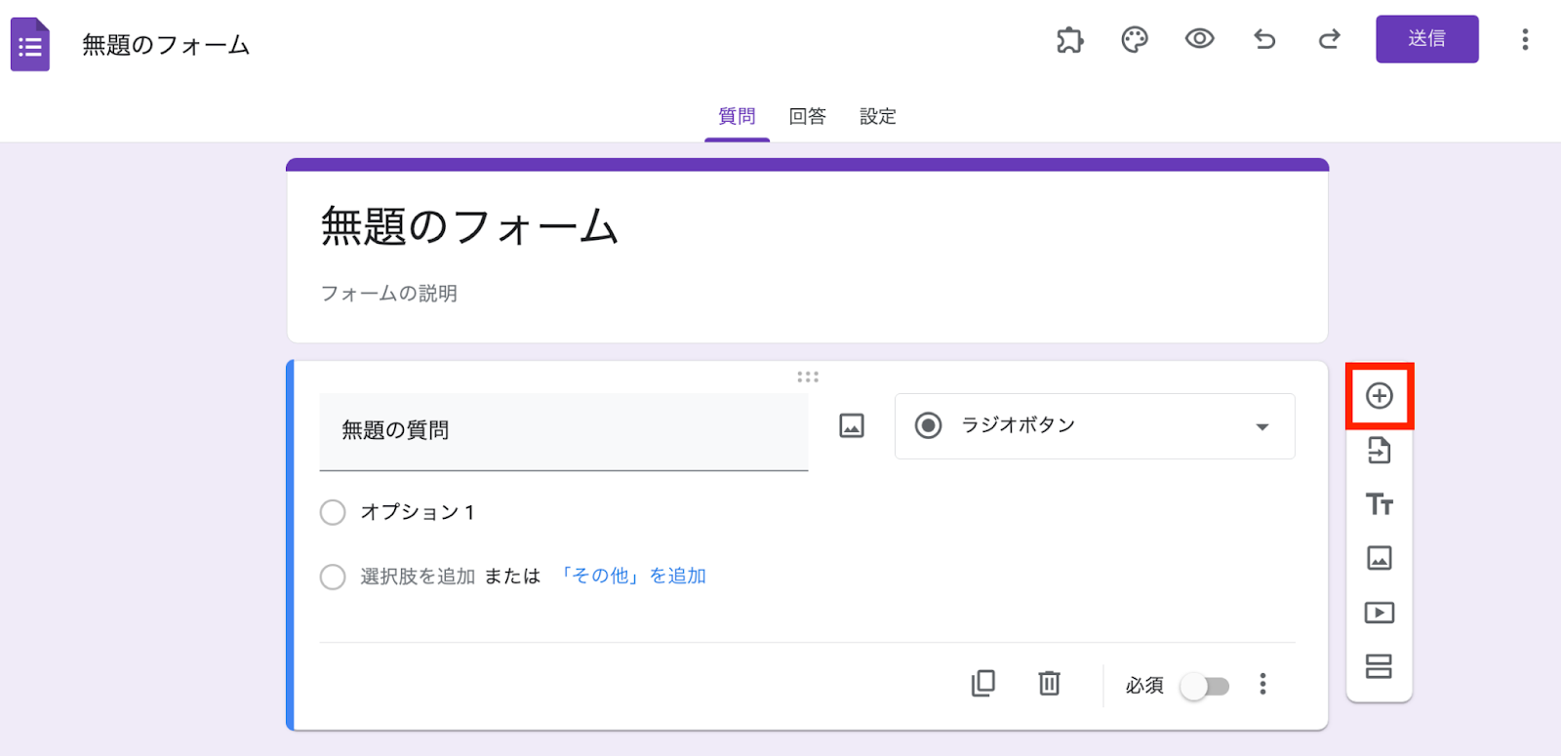Image resolution: width=1561 pixels, height=756 pixels.
Task: Delete the question with the trash icon
Action: pyautogui.click(x=1049, y=683)
